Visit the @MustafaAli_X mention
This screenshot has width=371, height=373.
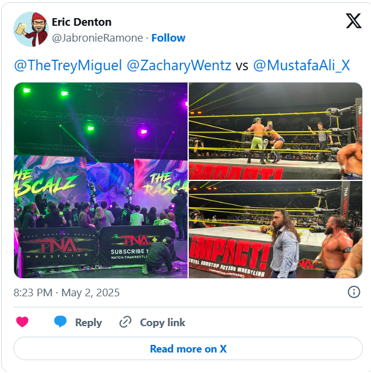(301, 65)
